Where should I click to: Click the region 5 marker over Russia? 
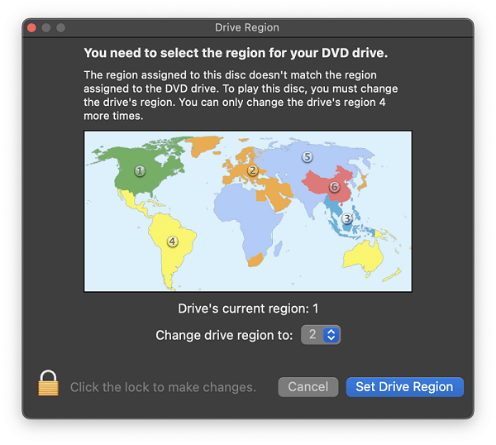pyautogui.click(x=307, y=156)
